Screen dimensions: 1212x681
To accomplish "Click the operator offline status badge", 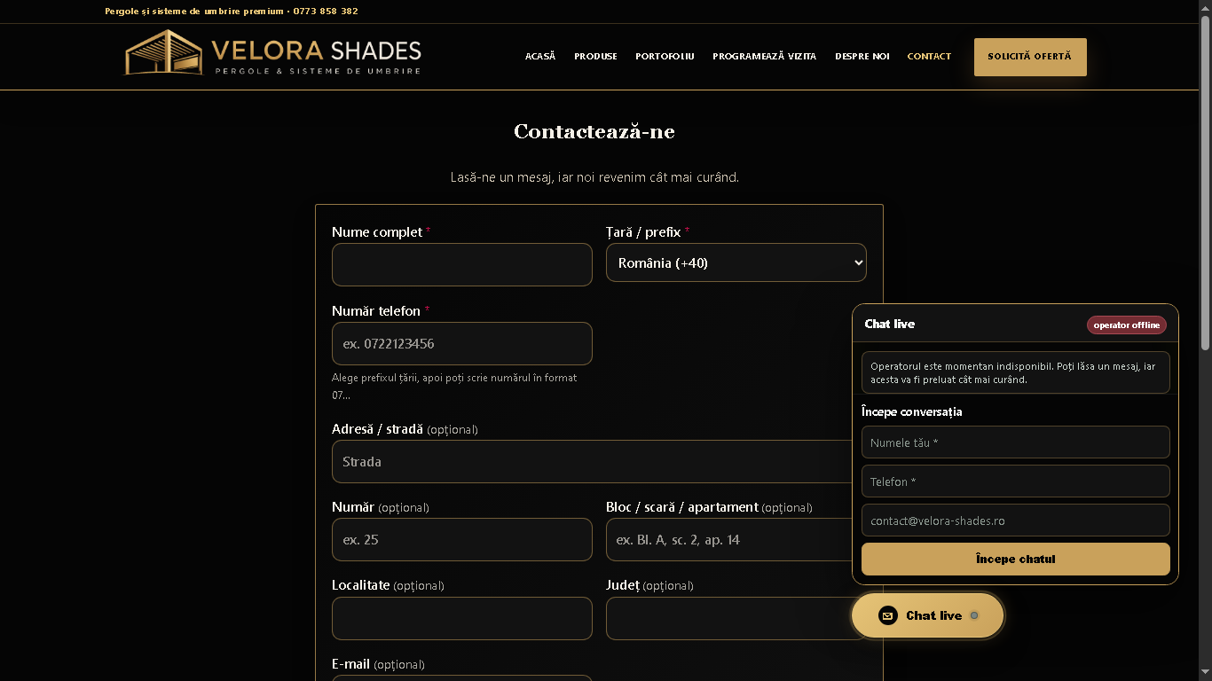I will tap(1127, 325).
